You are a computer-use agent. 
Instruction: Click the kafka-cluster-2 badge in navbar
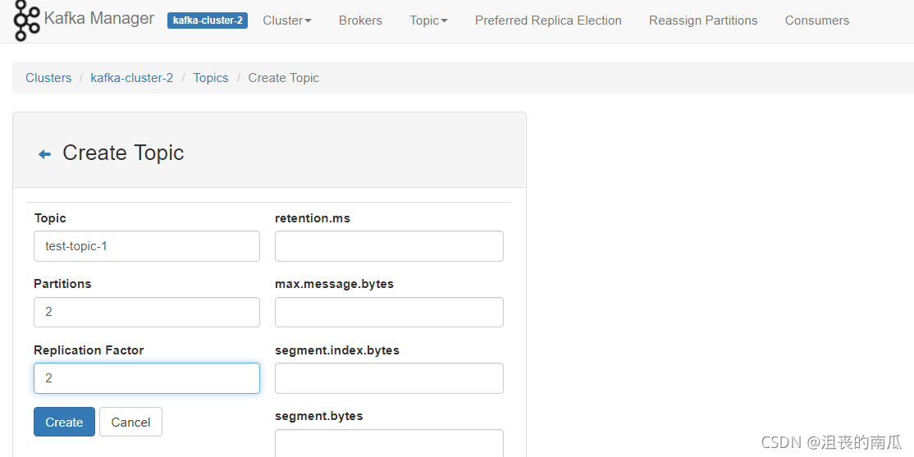(x=208, y=21)
